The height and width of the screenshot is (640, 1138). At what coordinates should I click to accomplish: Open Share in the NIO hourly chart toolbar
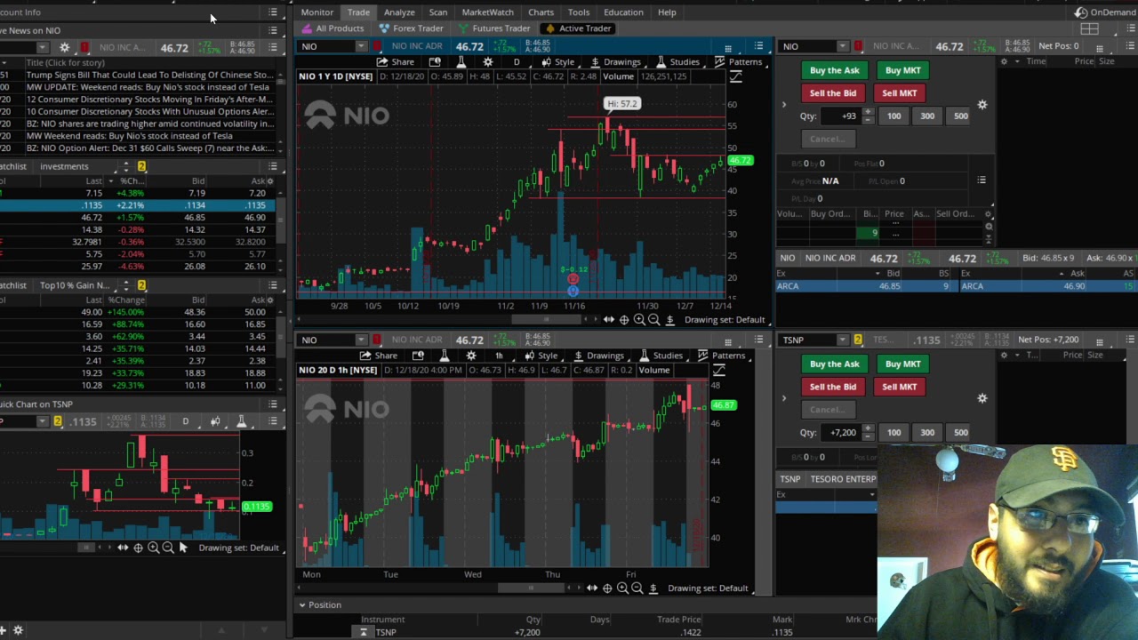[x=378, y=356]
